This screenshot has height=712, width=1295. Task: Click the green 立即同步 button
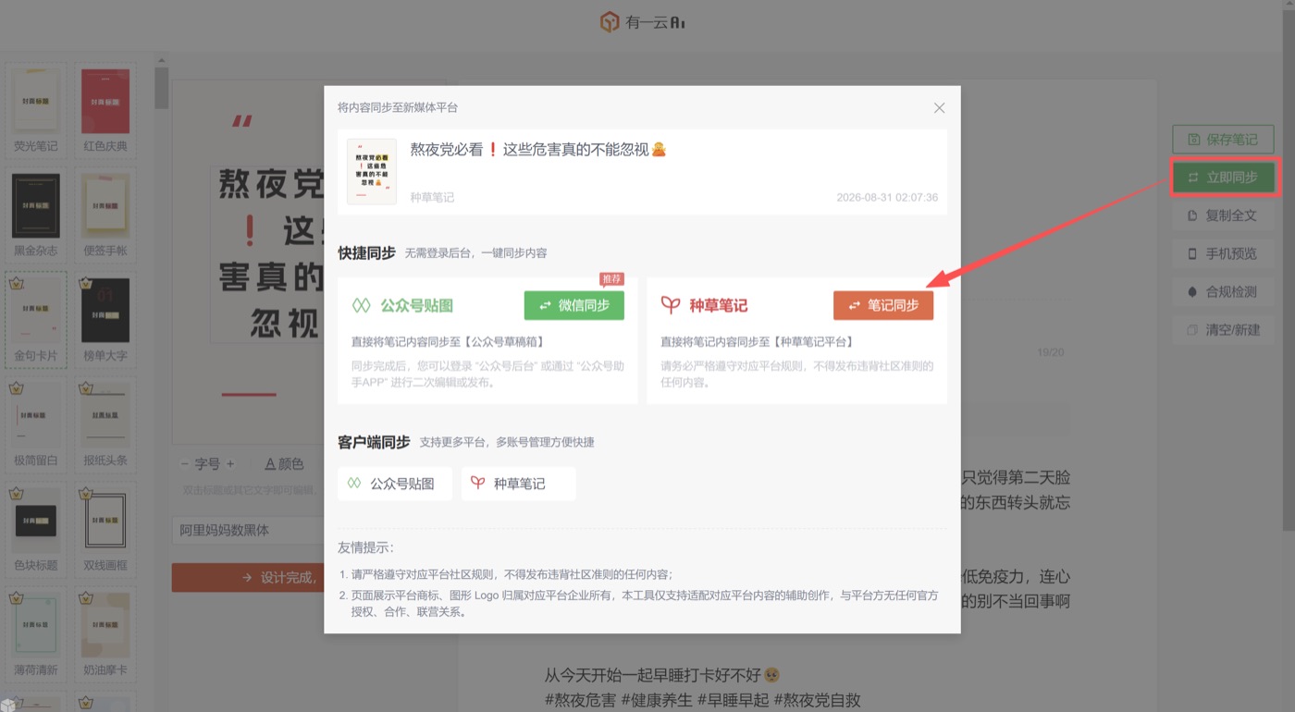1223,178
